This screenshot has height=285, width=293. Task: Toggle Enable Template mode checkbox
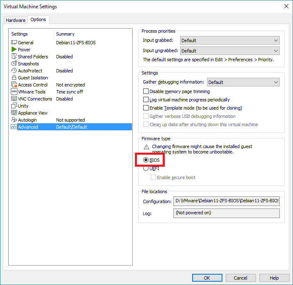pos(146,108)
